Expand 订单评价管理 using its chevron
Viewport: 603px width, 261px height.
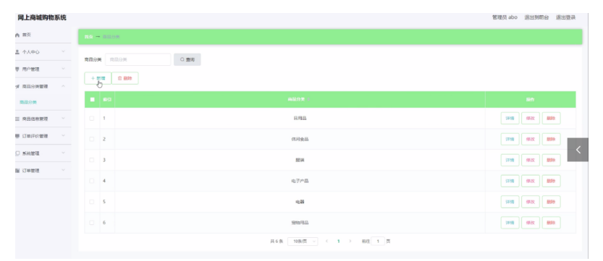[x=64, y=136]
